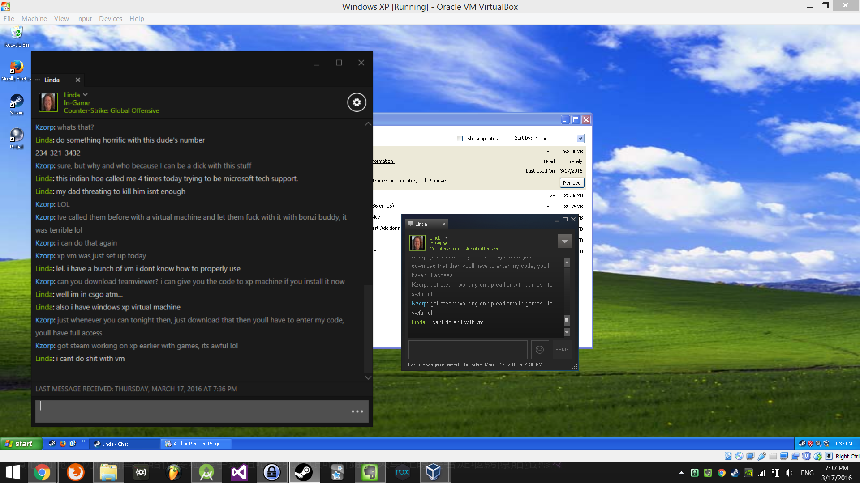Viewport: 860px width, 483px height.
Task: Open Recycle Bin on XP desktop
Action: [17, 37]
